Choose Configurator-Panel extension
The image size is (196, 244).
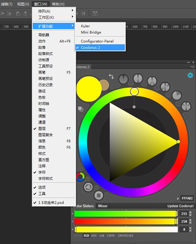pos(100,41)
